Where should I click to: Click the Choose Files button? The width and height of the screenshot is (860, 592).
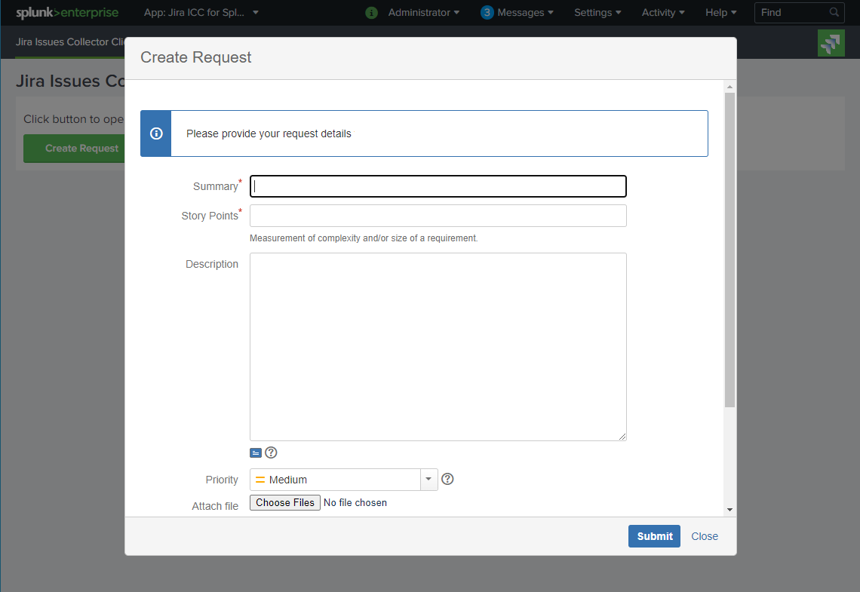point(285,503)
